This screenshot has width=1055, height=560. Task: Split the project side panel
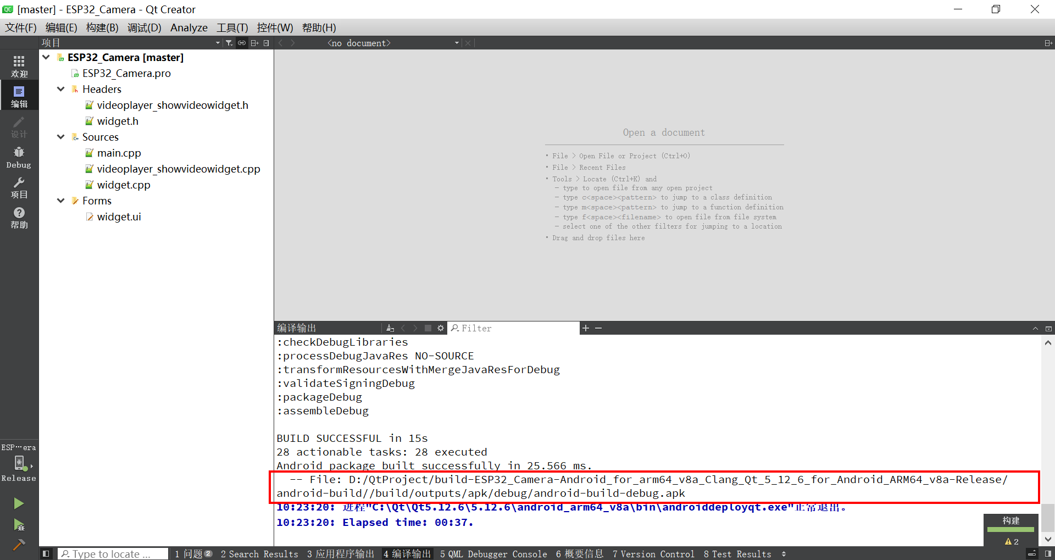pyautogui.click(x=254, y=43)
